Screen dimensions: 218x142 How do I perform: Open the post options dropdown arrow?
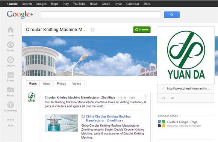[x=145, y=97]
